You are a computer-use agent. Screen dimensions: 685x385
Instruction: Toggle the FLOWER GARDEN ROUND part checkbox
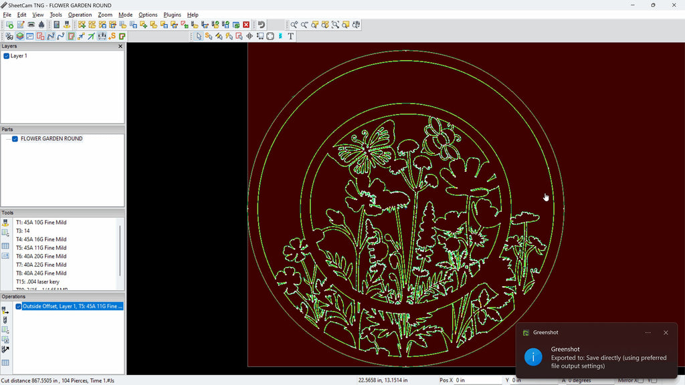pyautogui.click(x=15, y=139)
